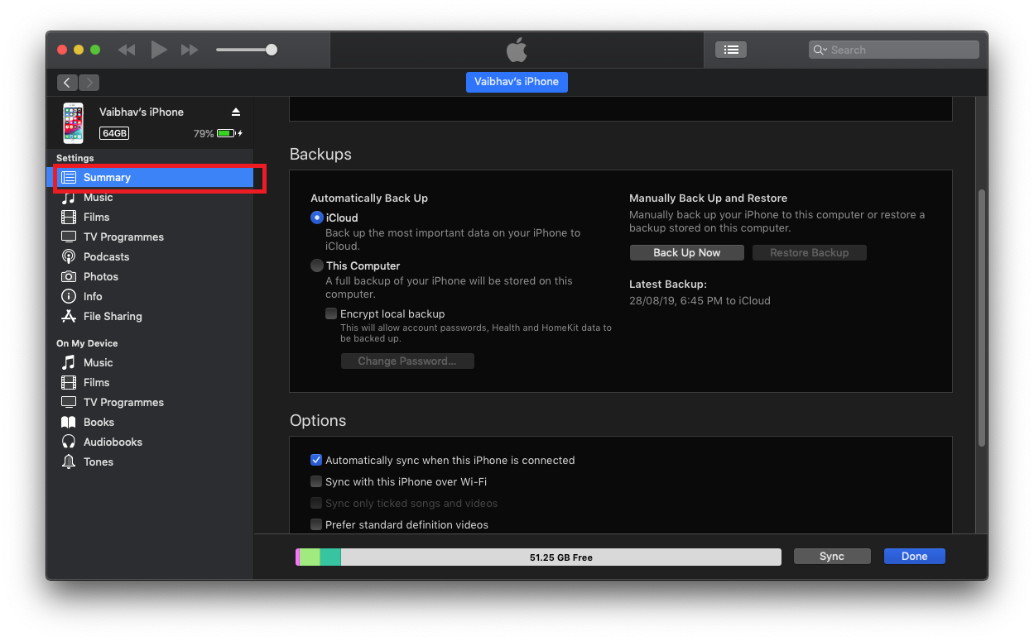1034x641 pixels.
Task: Click Back Up Now button
Action: (x=686, y=252)
